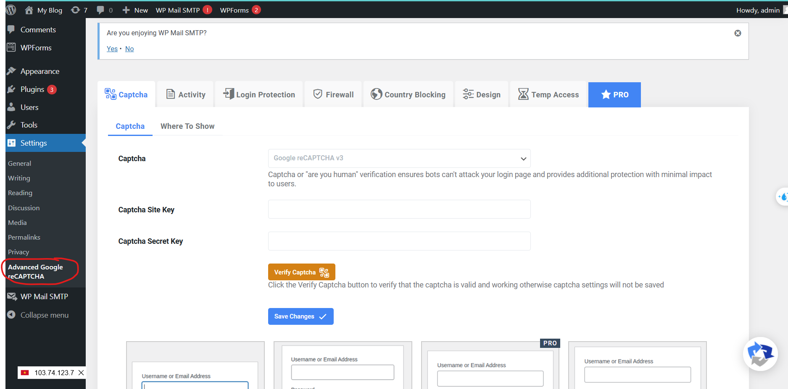This screenshot has width=788, height=389.
Task: Click the Temp Access hourglass icon
Action: point(523,94)
